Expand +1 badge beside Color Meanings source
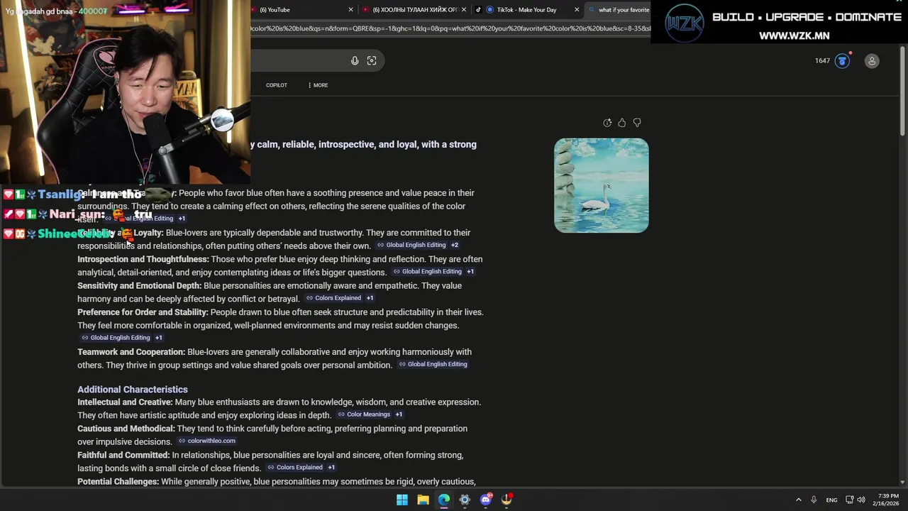Screen dimensions: 908x511 tap(399, 414)
